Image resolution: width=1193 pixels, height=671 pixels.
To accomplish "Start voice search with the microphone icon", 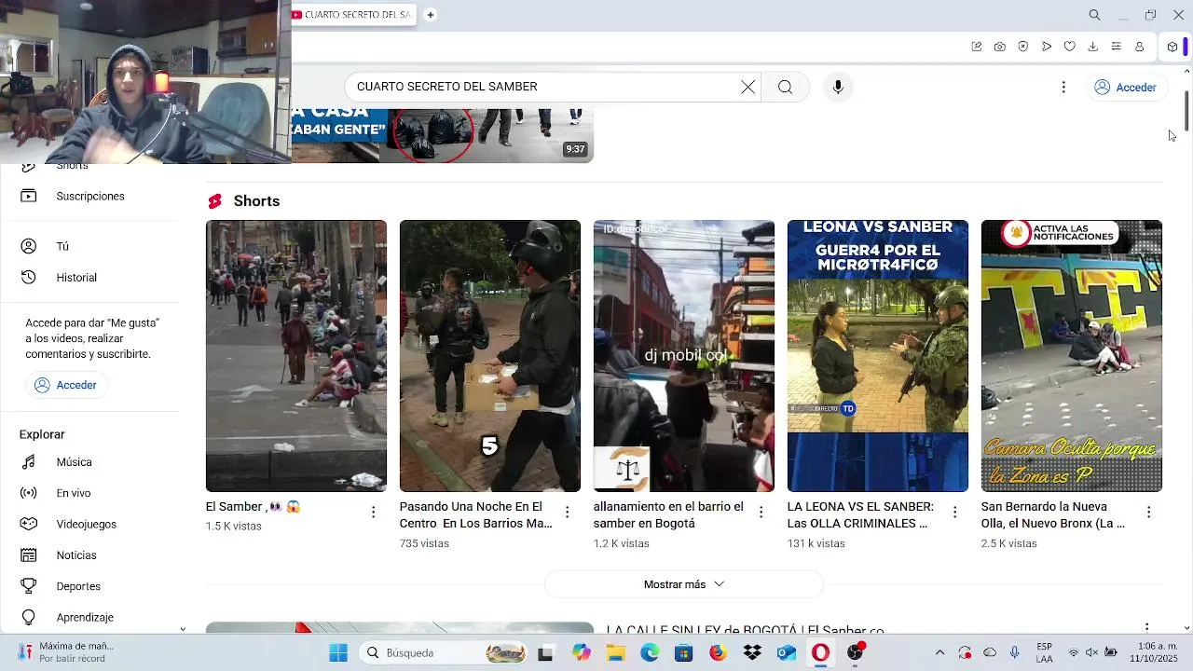I will tap(838, 87).
